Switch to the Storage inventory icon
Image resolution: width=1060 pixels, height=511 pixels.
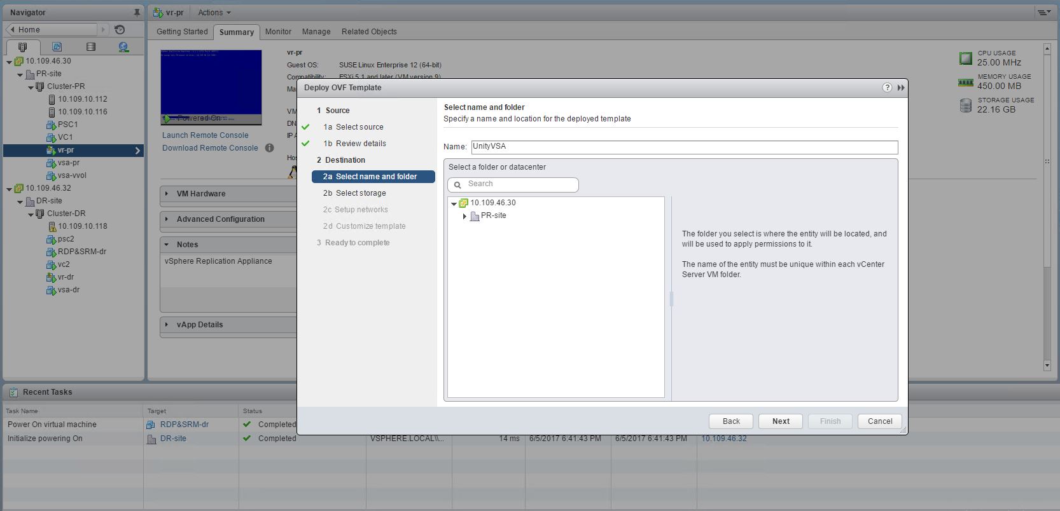click(90, 47)
